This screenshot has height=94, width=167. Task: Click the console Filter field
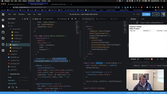162,59
